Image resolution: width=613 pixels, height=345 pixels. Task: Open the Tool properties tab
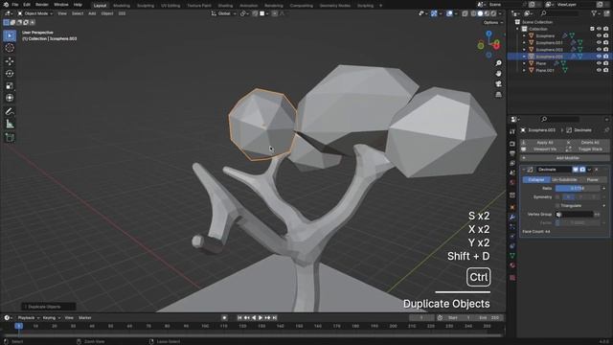click(x=512, y=132)
